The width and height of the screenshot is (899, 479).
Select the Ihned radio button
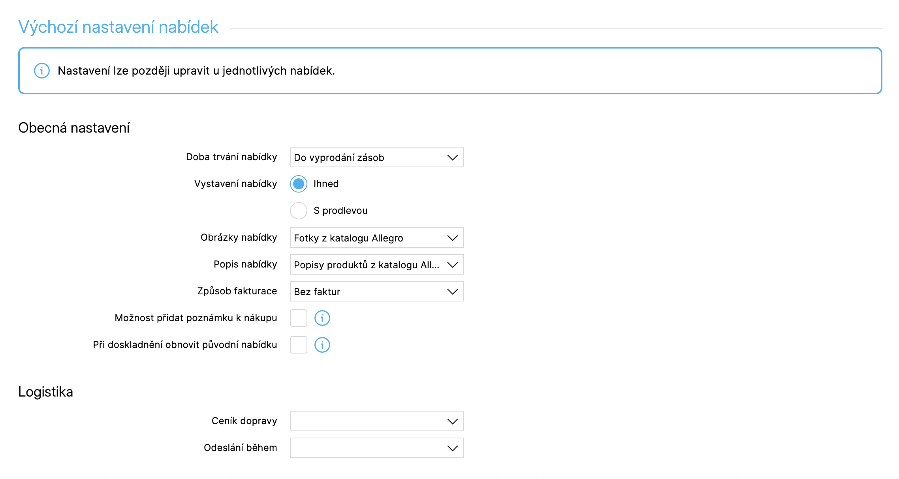tap(299, 184)
